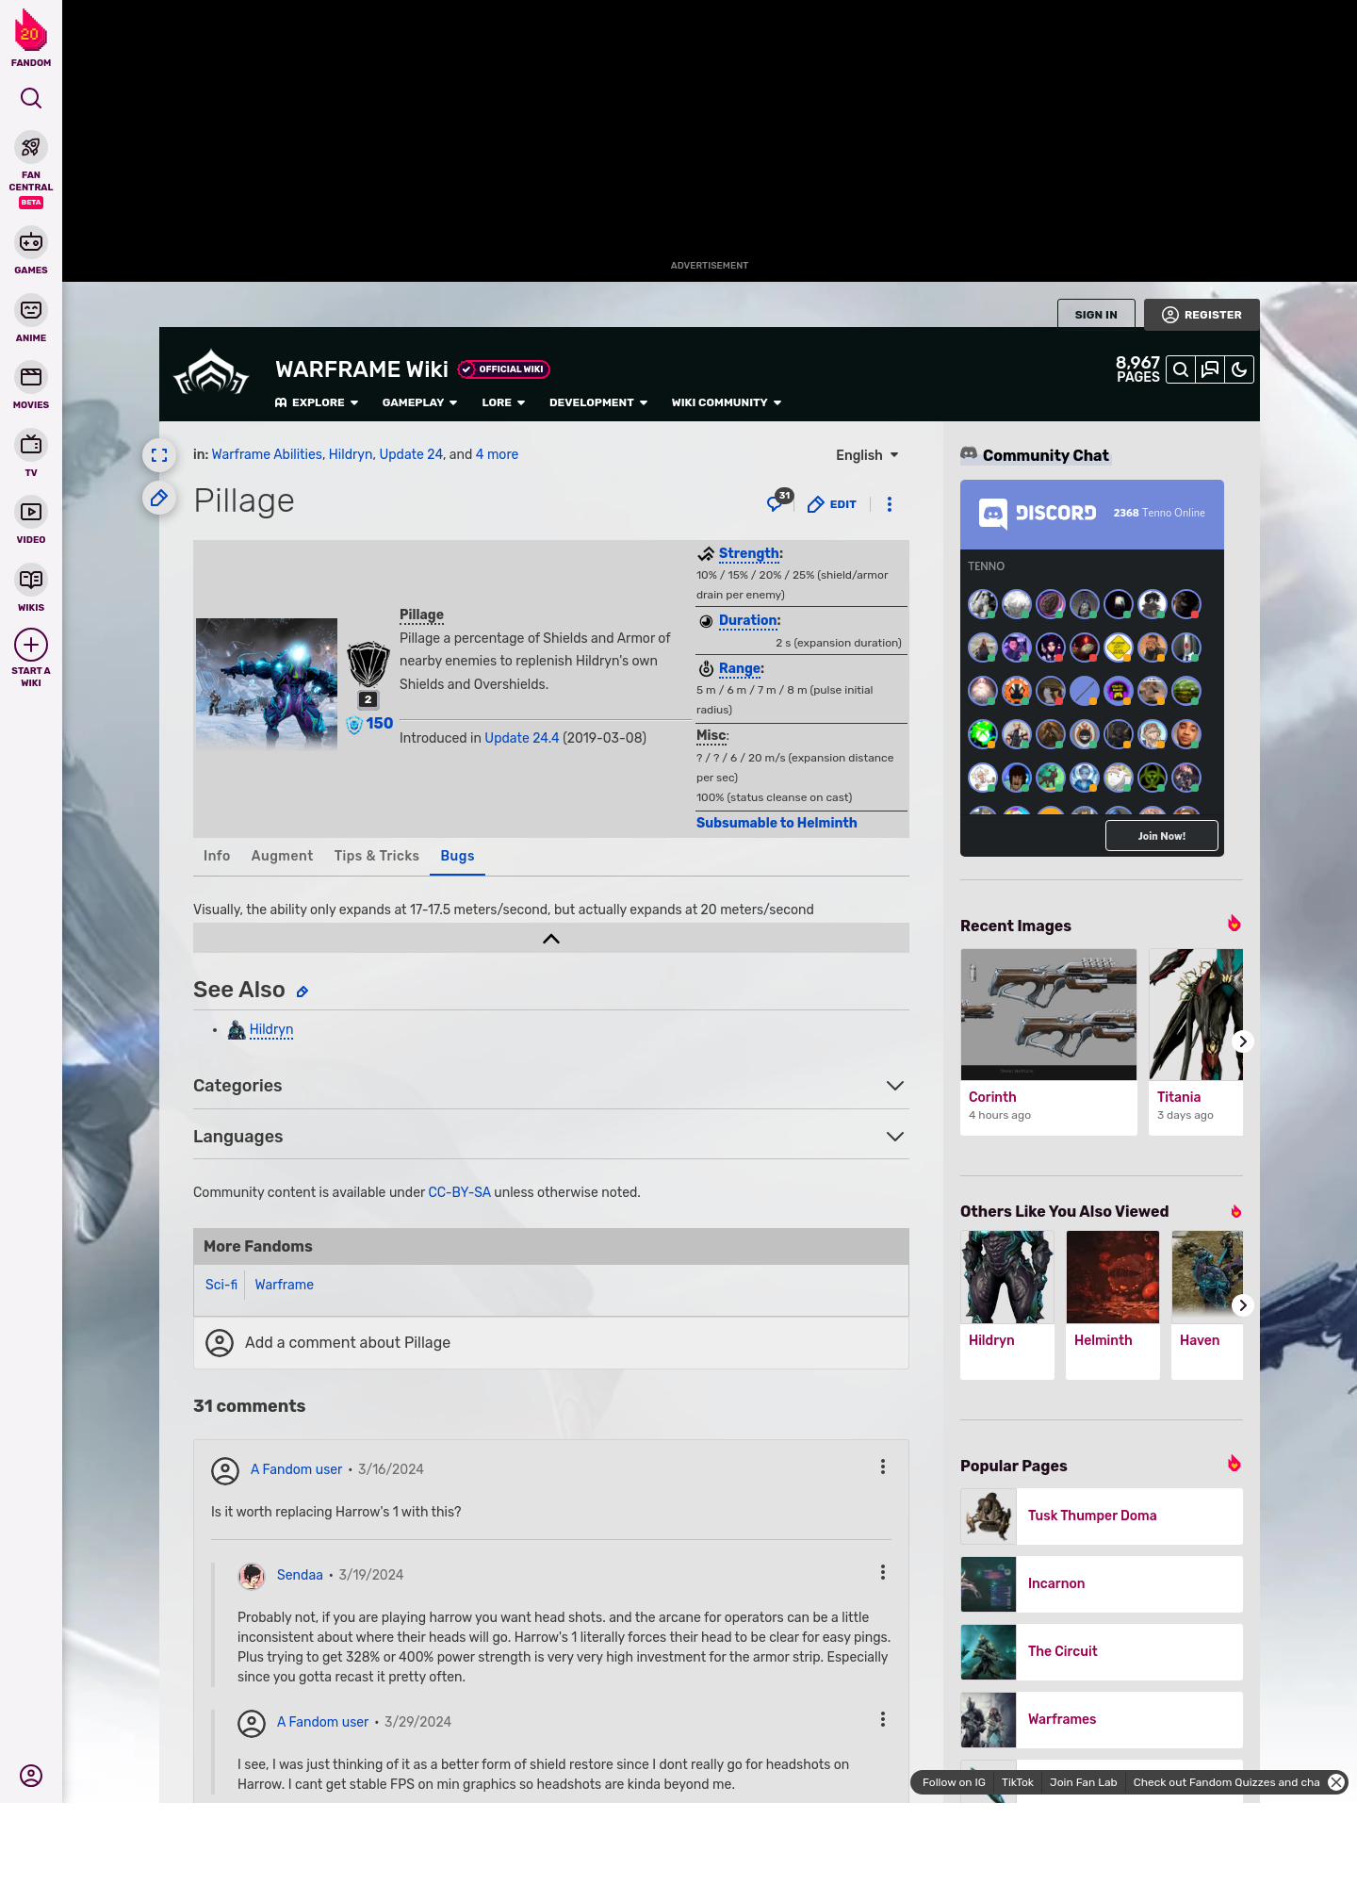The height and width of the screenshot is (1885, 1357).
Task: Open options for the 3/16/2024 comment
Action: [x=883, y=1467]
